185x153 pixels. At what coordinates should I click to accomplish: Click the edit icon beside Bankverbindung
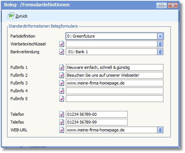[61, 52]
